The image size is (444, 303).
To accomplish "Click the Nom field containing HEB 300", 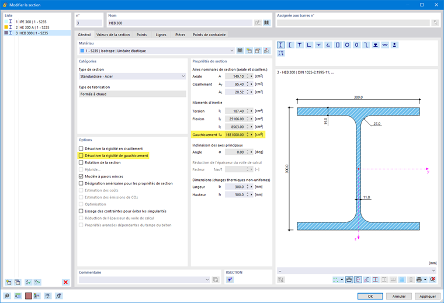I will [179, 23].
